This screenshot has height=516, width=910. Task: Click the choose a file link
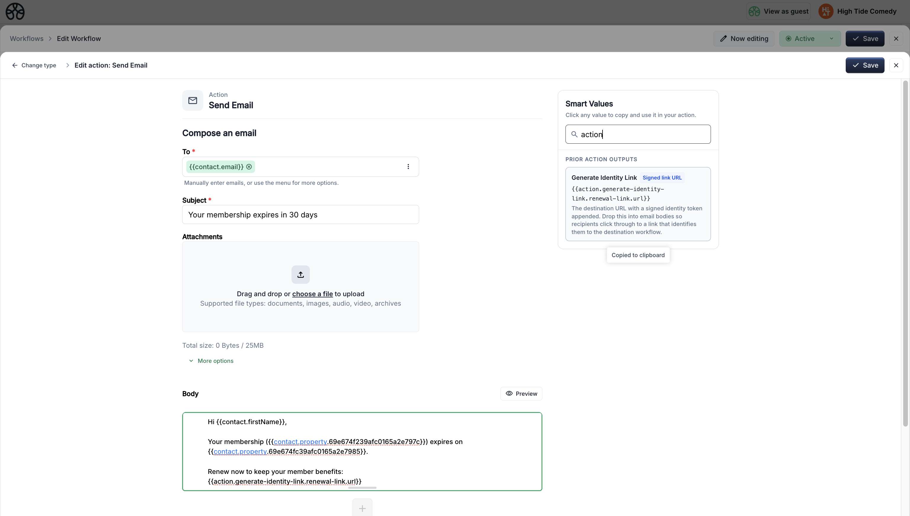click(x=312, y=294)
